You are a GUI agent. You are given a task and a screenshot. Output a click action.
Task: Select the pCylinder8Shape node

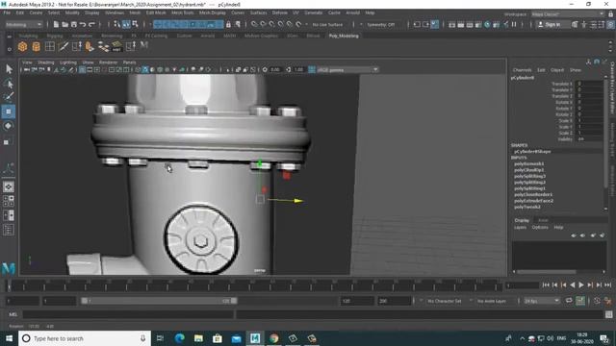coord(532,151)
